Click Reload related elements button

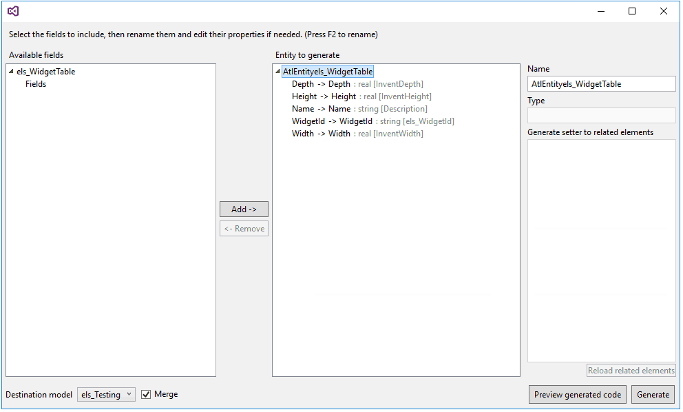(x=631, y=371)
